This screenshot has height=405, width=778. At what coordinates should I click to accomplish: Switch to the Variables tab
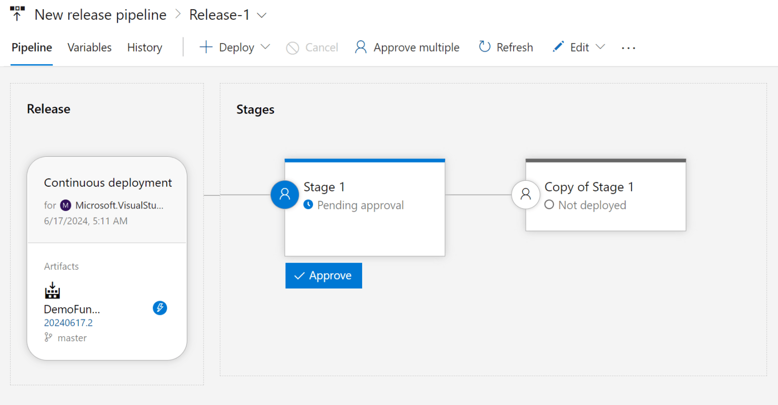pos(89,47)
